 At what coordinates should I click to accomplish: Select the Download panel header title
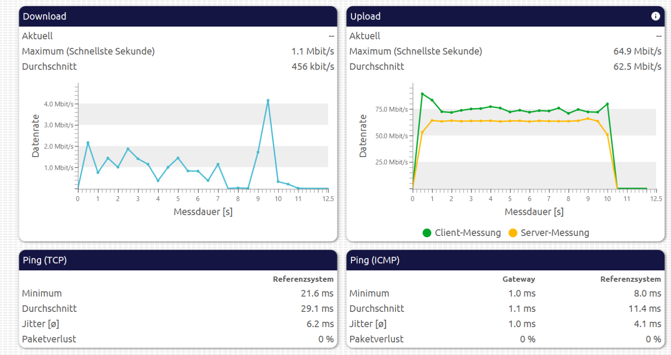coord(45,16)
